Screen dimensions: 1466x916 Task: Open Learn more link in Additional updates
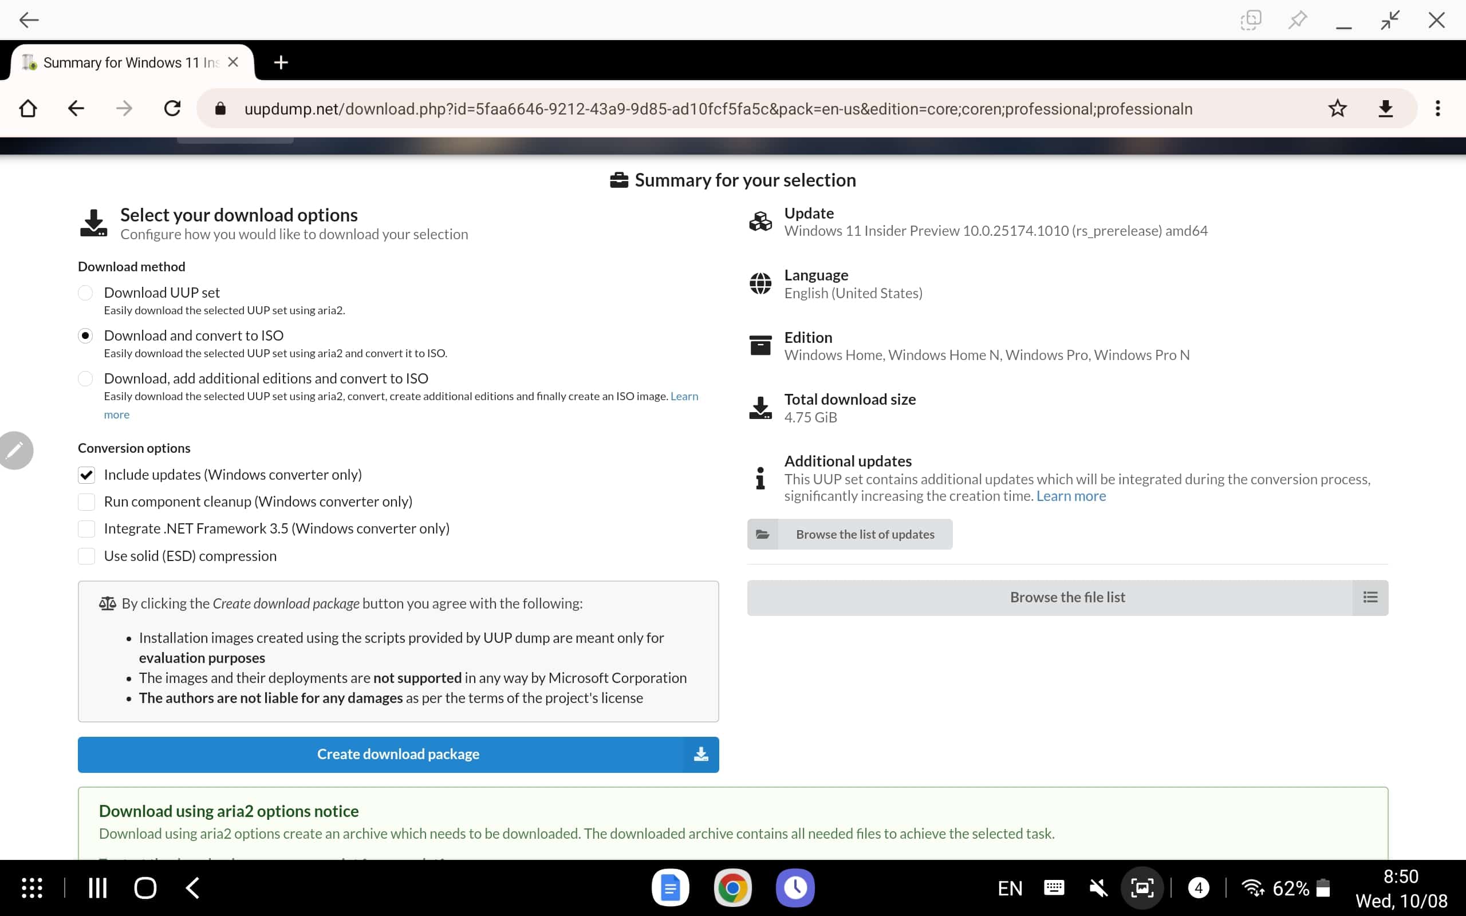(x=1071, y=496)
